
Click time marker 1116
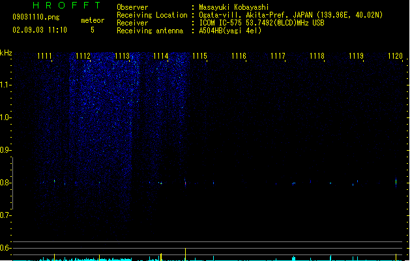[239, 56]
